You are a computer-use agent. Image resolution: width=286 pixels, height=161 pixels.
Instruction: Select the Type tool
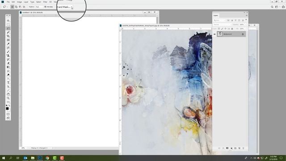pyautogui.click(x=8, y=83)
